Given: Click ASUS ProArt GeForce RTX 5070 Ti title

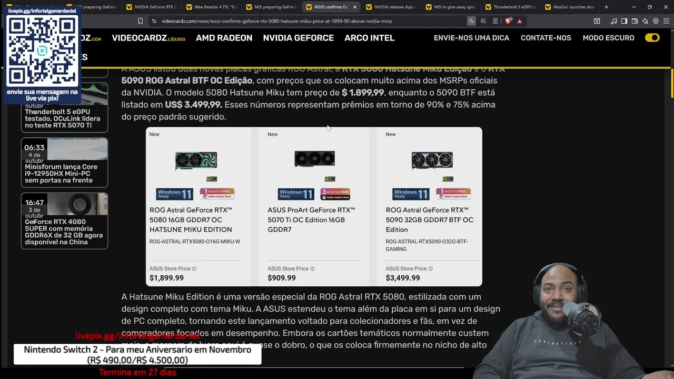Looking at the screenshot, I should 311,220.
